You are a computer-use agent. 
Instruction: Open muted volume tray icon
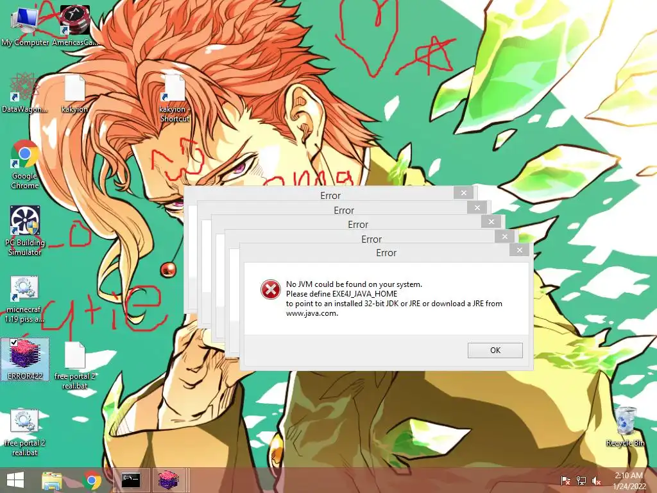point(596,480)
